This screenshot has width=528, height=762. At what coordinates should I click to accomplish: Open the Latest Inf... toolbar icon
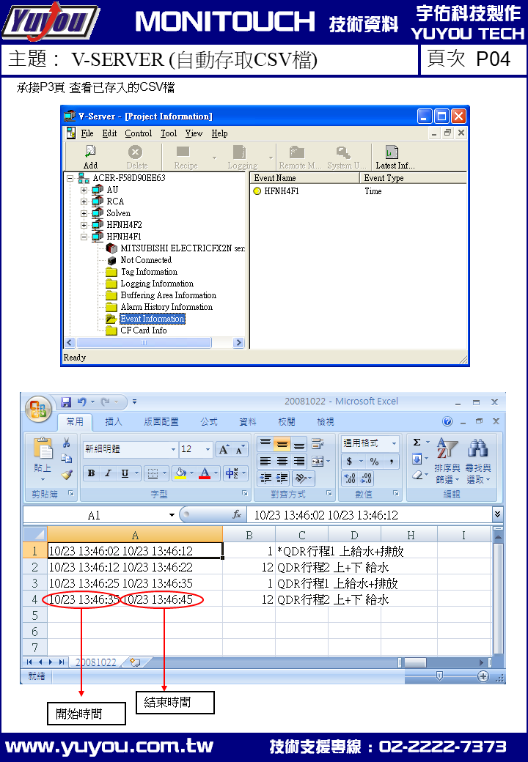click(392, 152)
